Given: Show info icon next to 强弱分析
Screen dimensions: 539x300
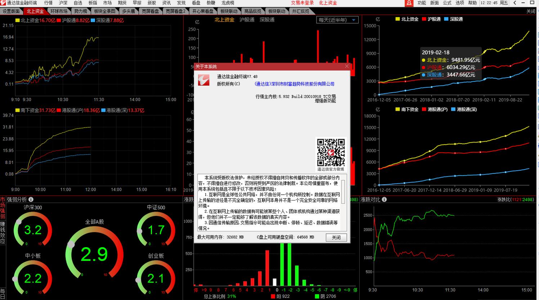Looking at the screenshot, I should coord(31,199).
